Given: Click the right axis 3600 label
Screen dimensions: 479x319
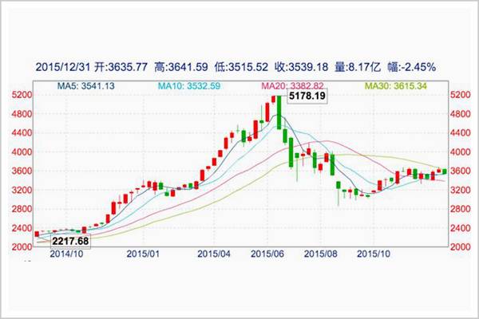Looking at the screenshot, I should (x=461, y=171).
